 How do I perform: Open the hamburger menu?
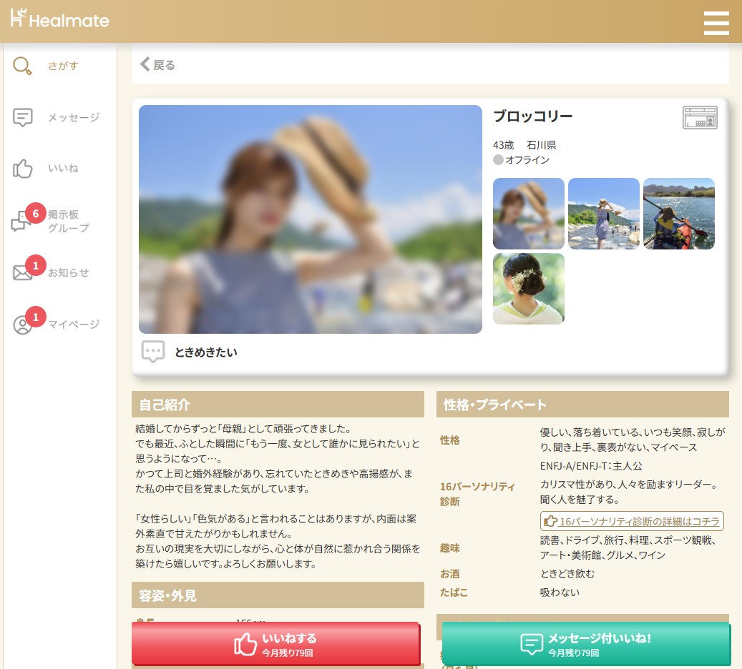[716, 23]
